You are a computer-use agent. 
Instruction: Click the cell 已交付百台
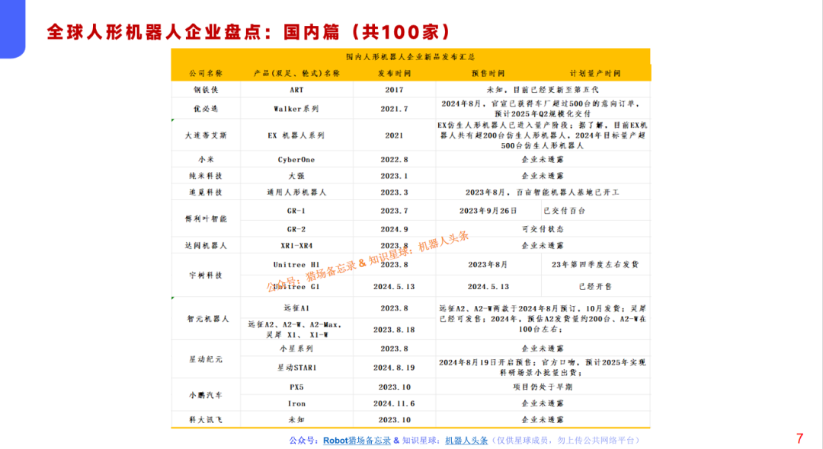[x=565, y=211]
